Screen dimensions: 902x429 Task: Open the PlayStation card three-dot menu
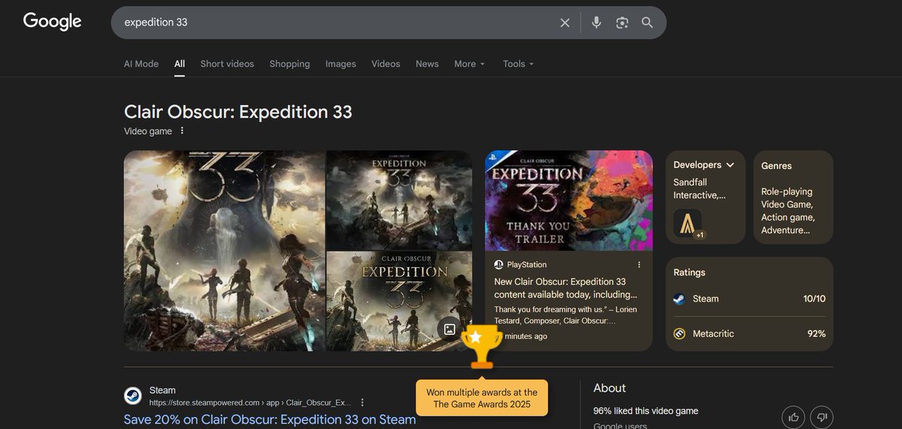coord(640,265)
